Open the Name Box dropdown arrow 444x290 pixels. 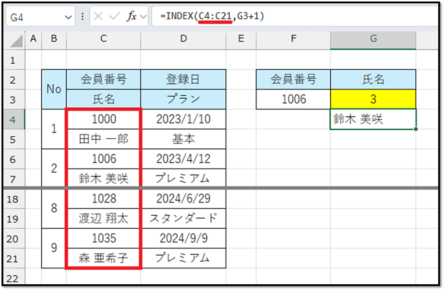(x=67, y=17)
